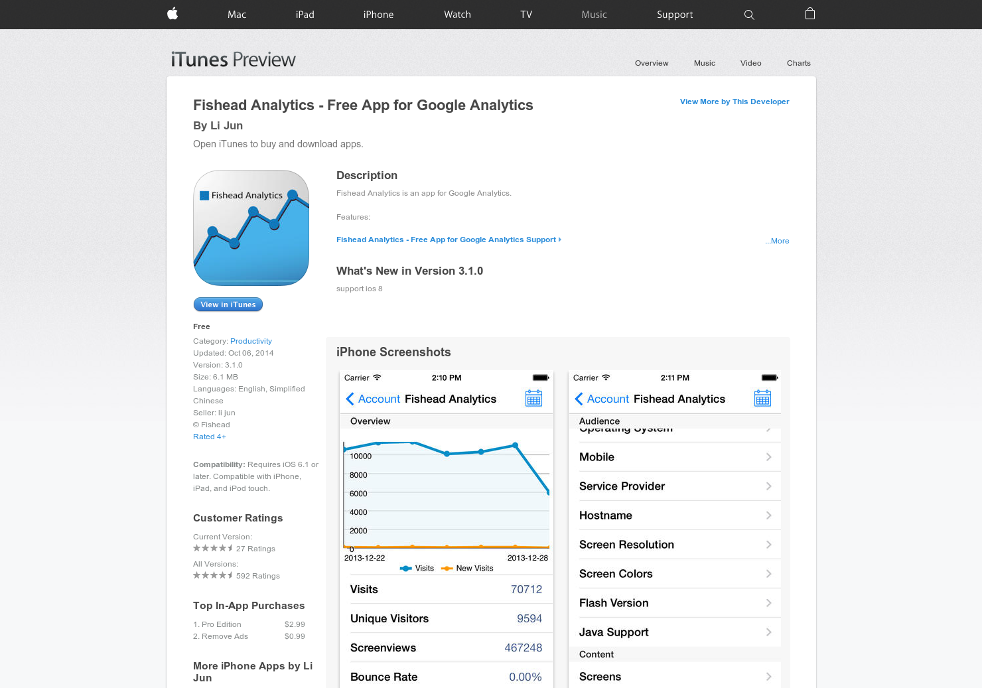Open search from the navigation bar
982x688 pixels.
(749, 14)
